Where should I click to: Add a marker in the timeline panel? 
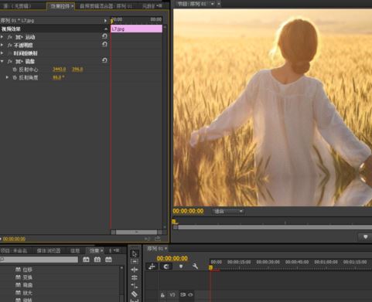click(x=181, y=266)
